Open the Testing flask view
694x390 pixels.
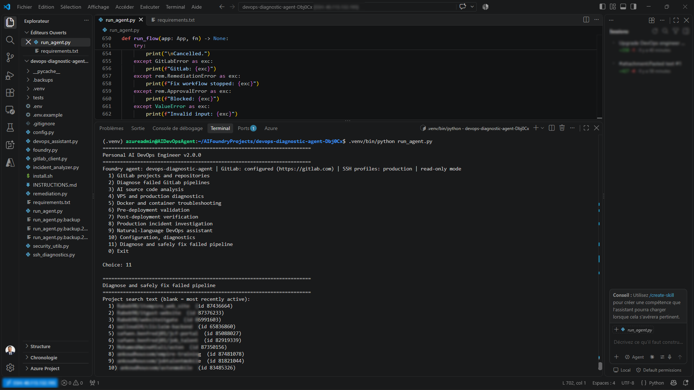click(x=10, y=127)
